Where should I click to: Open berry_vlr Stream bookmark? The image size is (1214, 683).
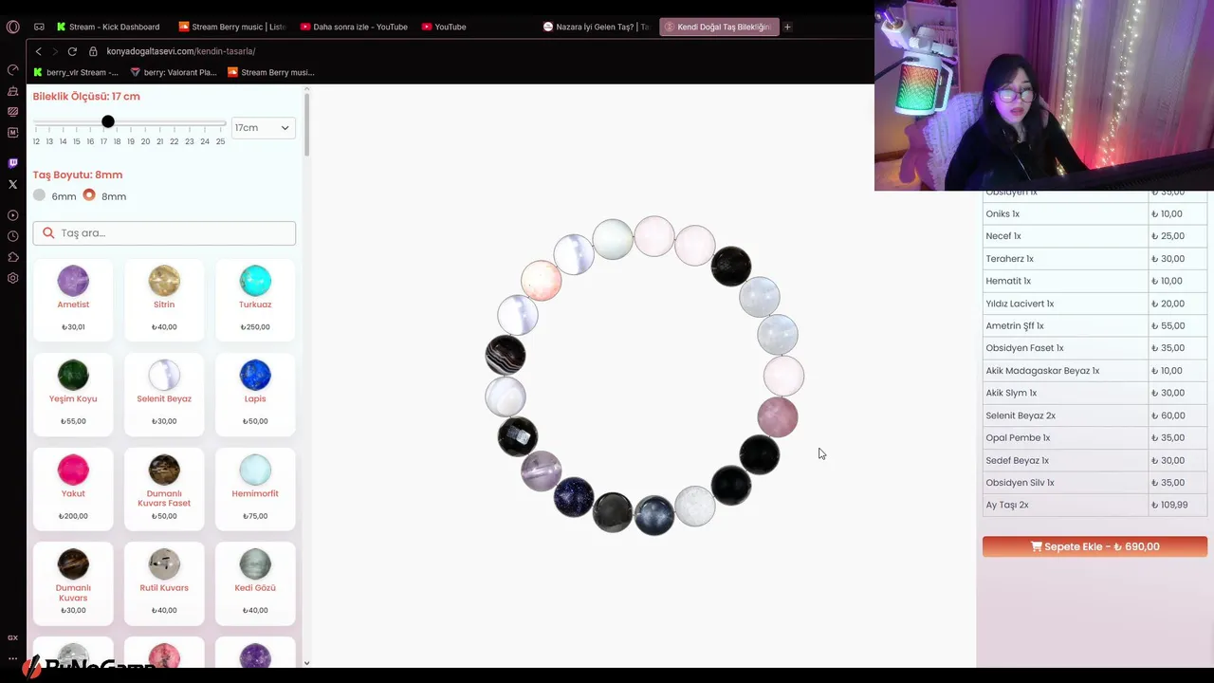coord(76,72)
